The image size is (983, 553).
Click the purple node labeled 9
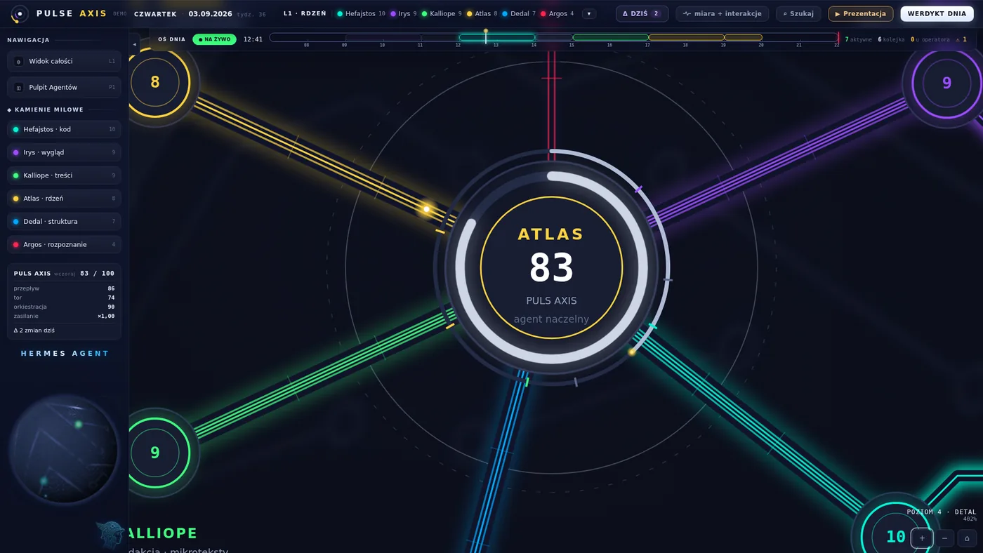point(946,83)
